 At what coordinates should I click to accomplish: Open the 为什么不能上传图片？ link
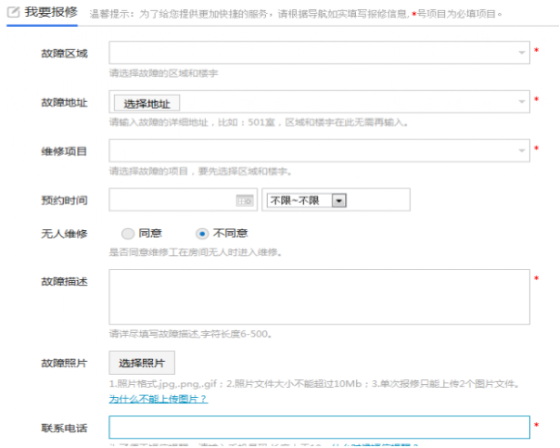pyautogui.click(x=158, y=398)
